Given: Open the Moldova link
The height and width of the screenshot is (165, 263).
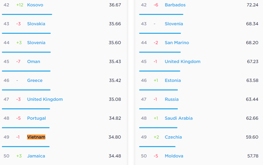Looking at the screenshot, I should (x=174, y=156).
